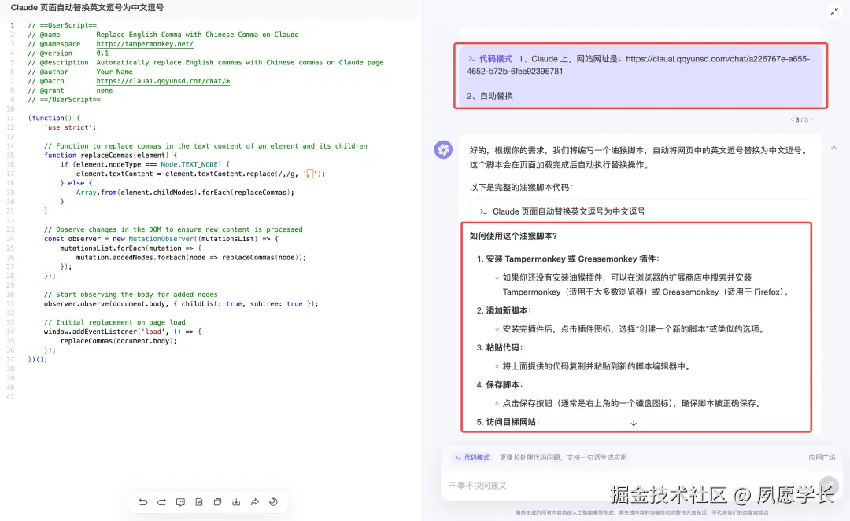Click the 'new MutationObserver' line
The width and height of the screenshot is (850, 521).
(x=161, y=239)
